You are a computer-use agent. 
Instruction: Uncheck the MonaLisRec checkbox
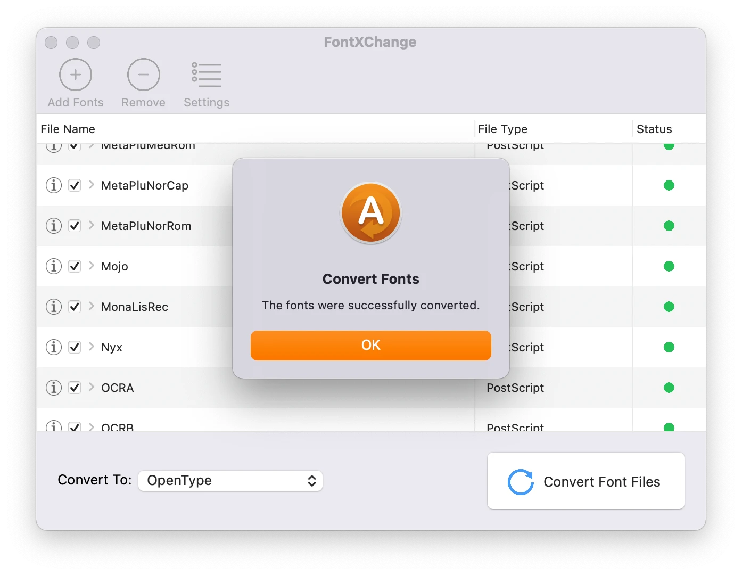75,307
